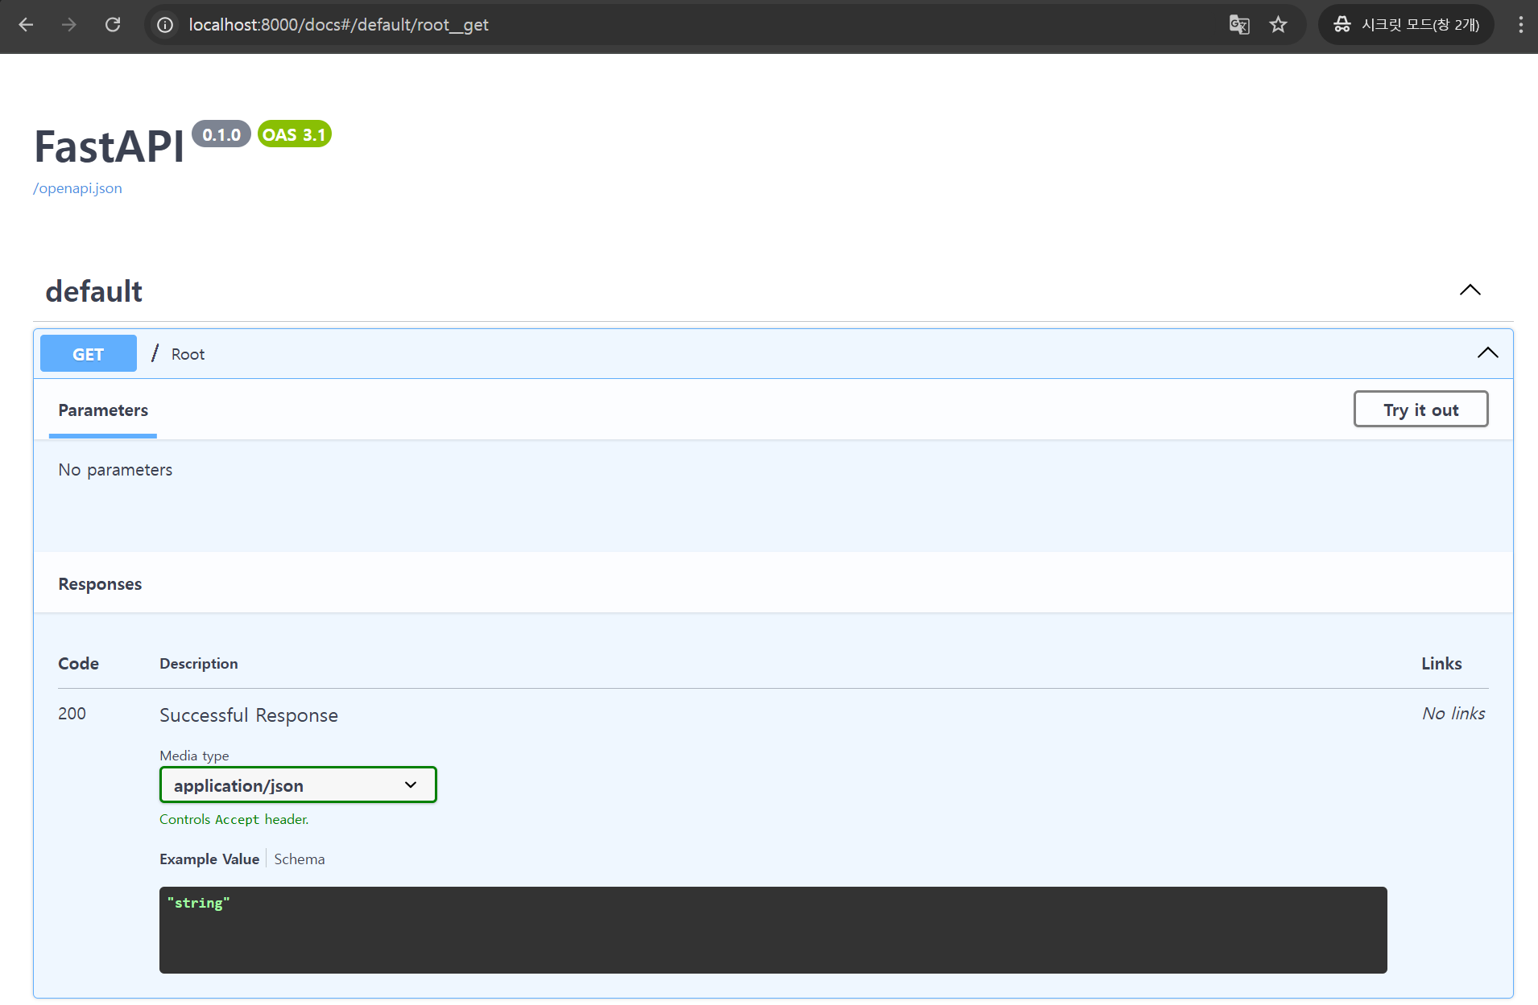Click the "string" example value code block
The width and height of the screenshot is (1538, 1005).
pos(773,930)
